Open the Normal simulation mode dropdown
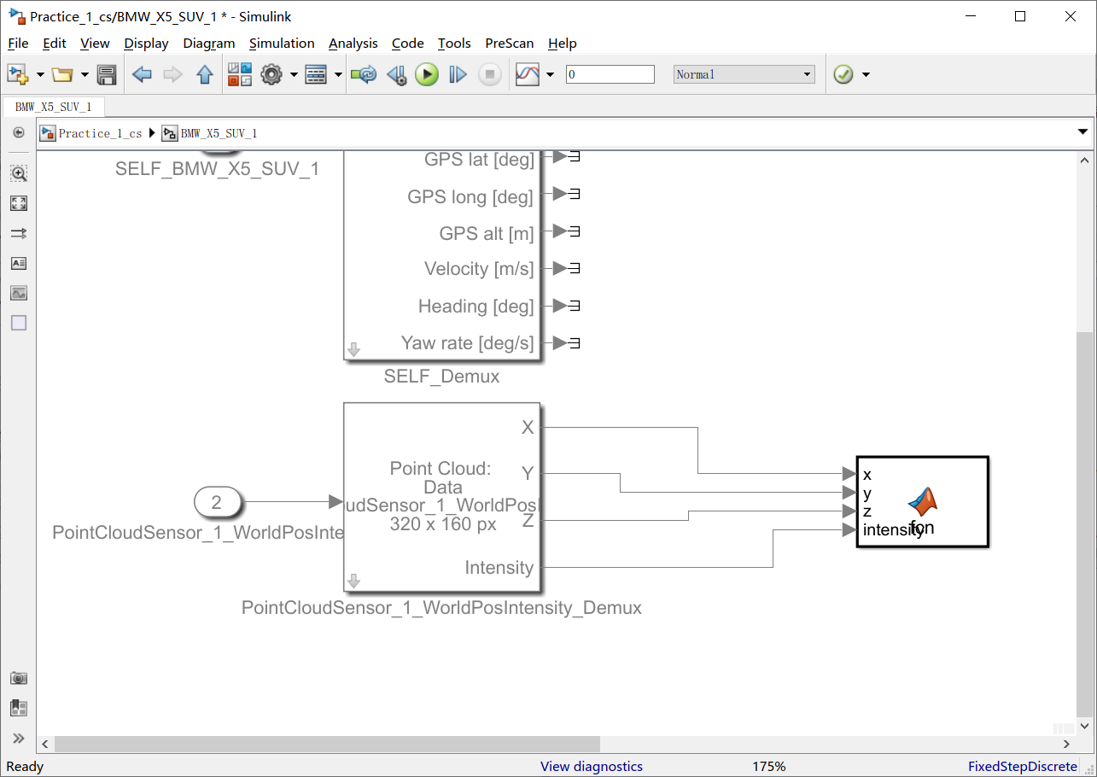Viewport: 1097px width, 777px height. pyautogui.click(x=744, y=74)
